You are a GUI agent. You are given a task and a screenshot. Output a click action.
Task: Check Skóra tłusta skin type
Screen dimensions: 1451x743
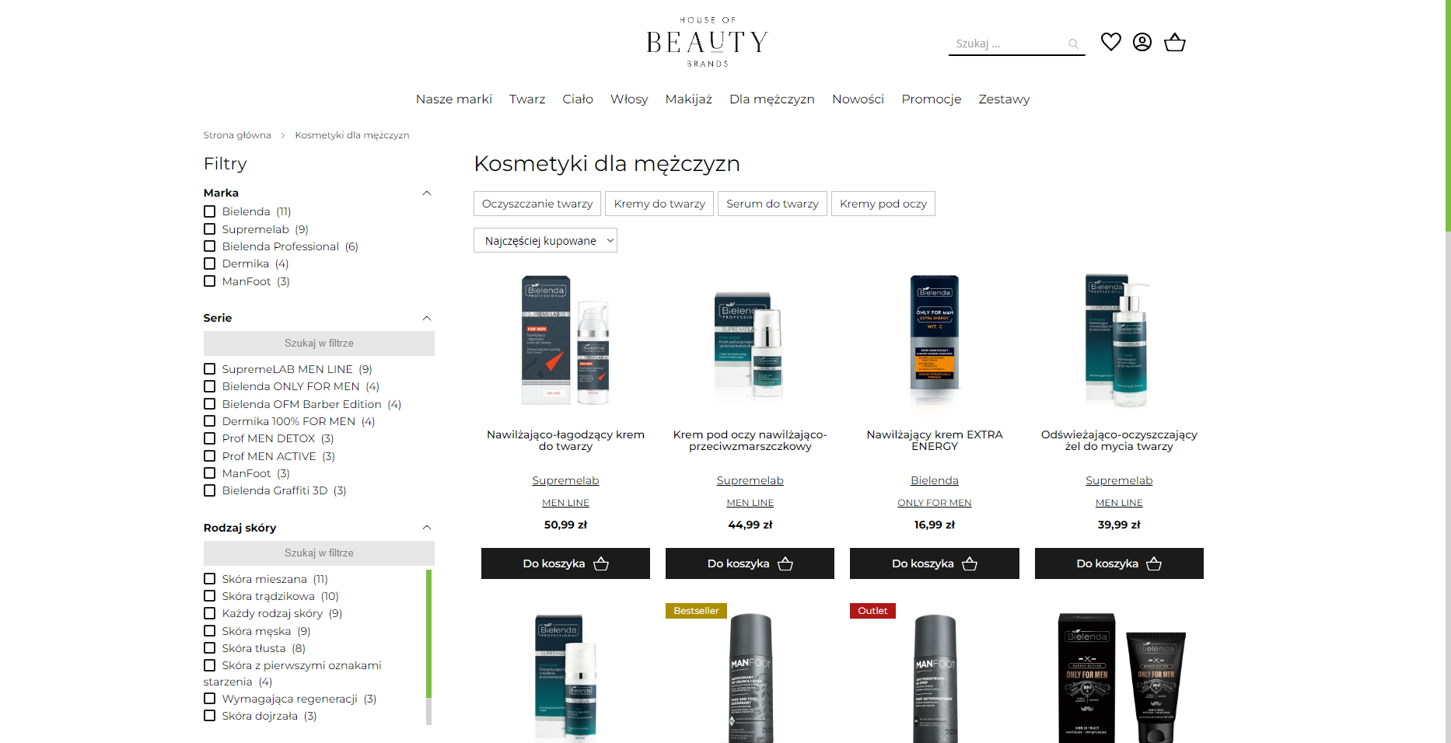coord(210,648)
